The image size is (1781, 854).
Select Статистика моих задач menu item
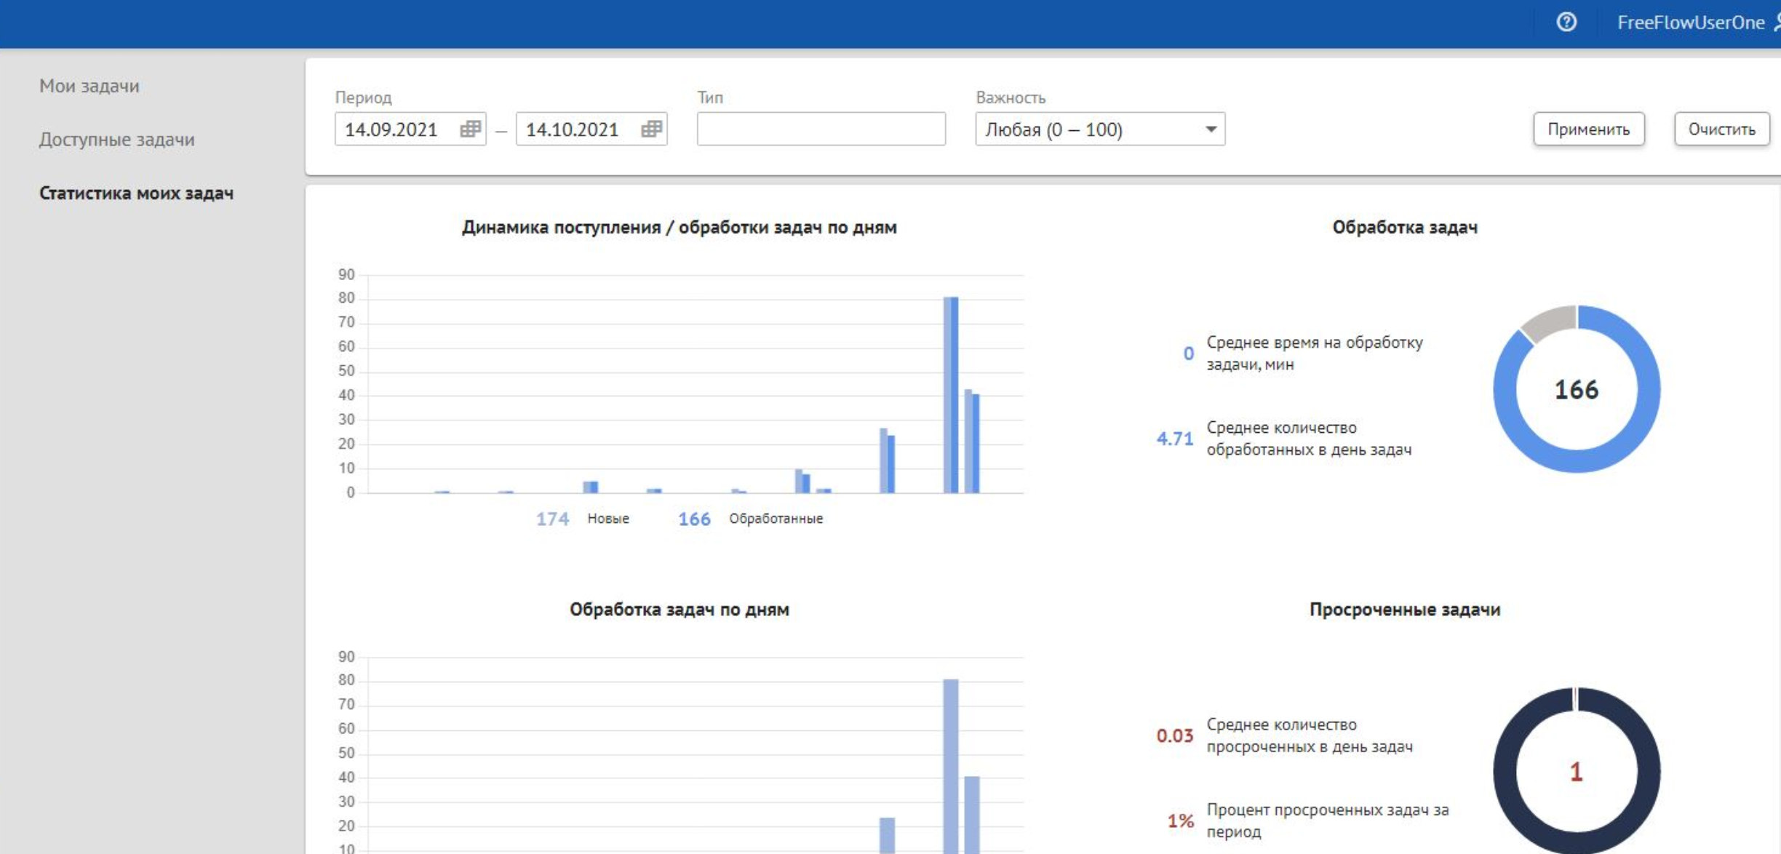[136, 193]
